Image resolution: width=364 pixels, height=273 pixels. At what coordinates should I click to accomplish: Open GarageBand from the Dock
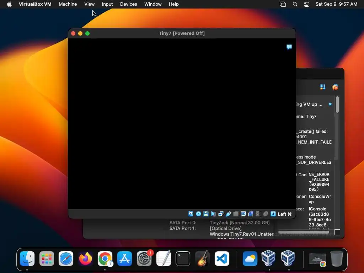point(202,258)
